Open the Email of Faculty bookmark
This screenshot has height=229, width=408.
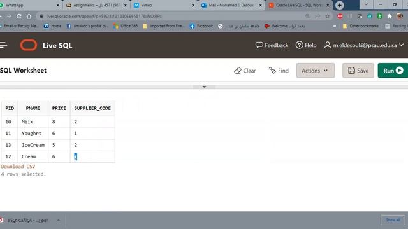(x=19, y=26)
